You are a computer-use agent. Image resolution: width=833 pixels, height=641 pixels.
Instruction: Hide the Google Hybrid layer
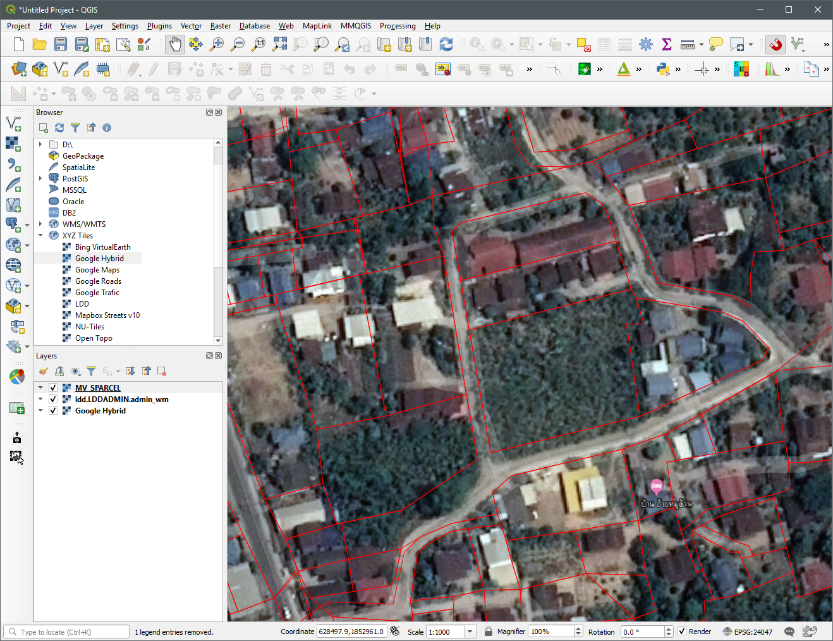tap(52, 410)
